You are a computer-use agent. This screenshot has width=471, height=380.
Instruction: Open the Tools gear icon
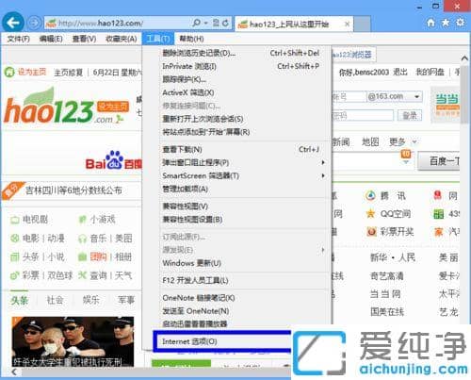[x=461, y=23]
